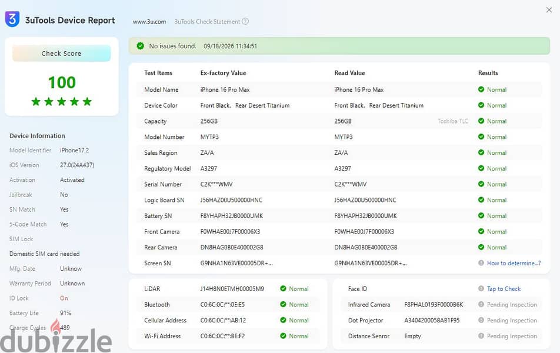Click the Normal check icon for Bluetooth

click(283, 304)
